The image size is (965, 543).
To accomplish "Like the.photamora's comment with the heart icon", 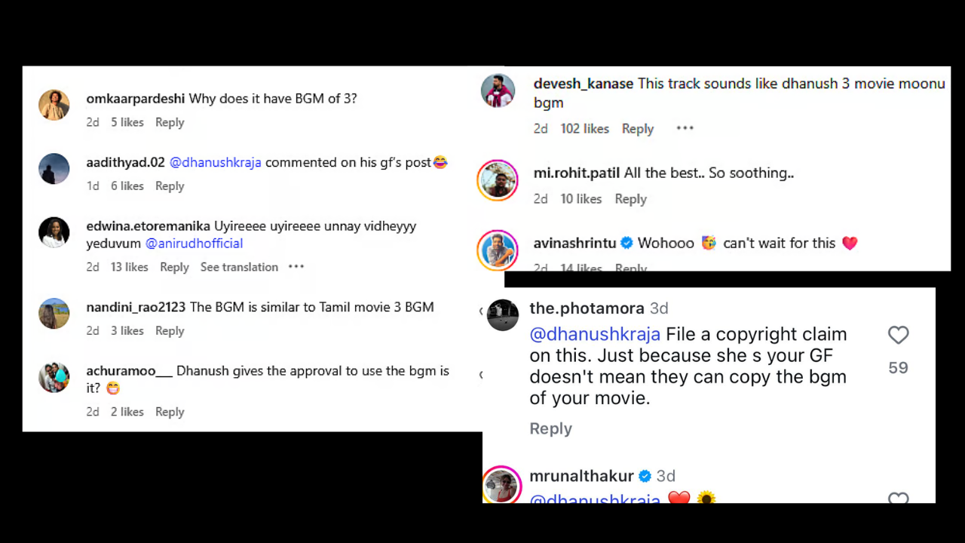I will 898,335.
